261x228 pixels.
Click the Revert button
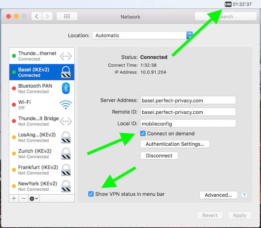click(x=210, y=215)
